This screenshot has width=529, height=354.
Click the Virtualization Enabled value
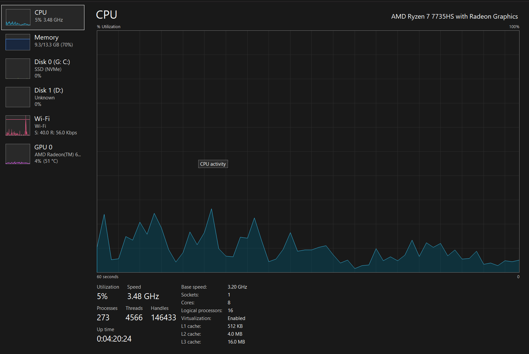(237, 318)
